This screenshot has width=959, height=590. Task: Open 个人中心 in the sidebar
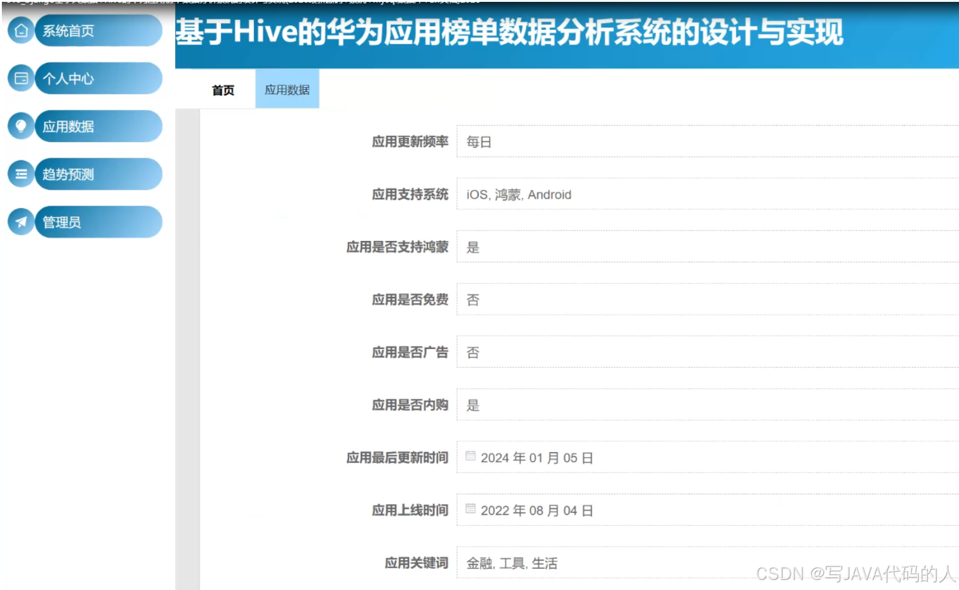[x=99, y=78]
